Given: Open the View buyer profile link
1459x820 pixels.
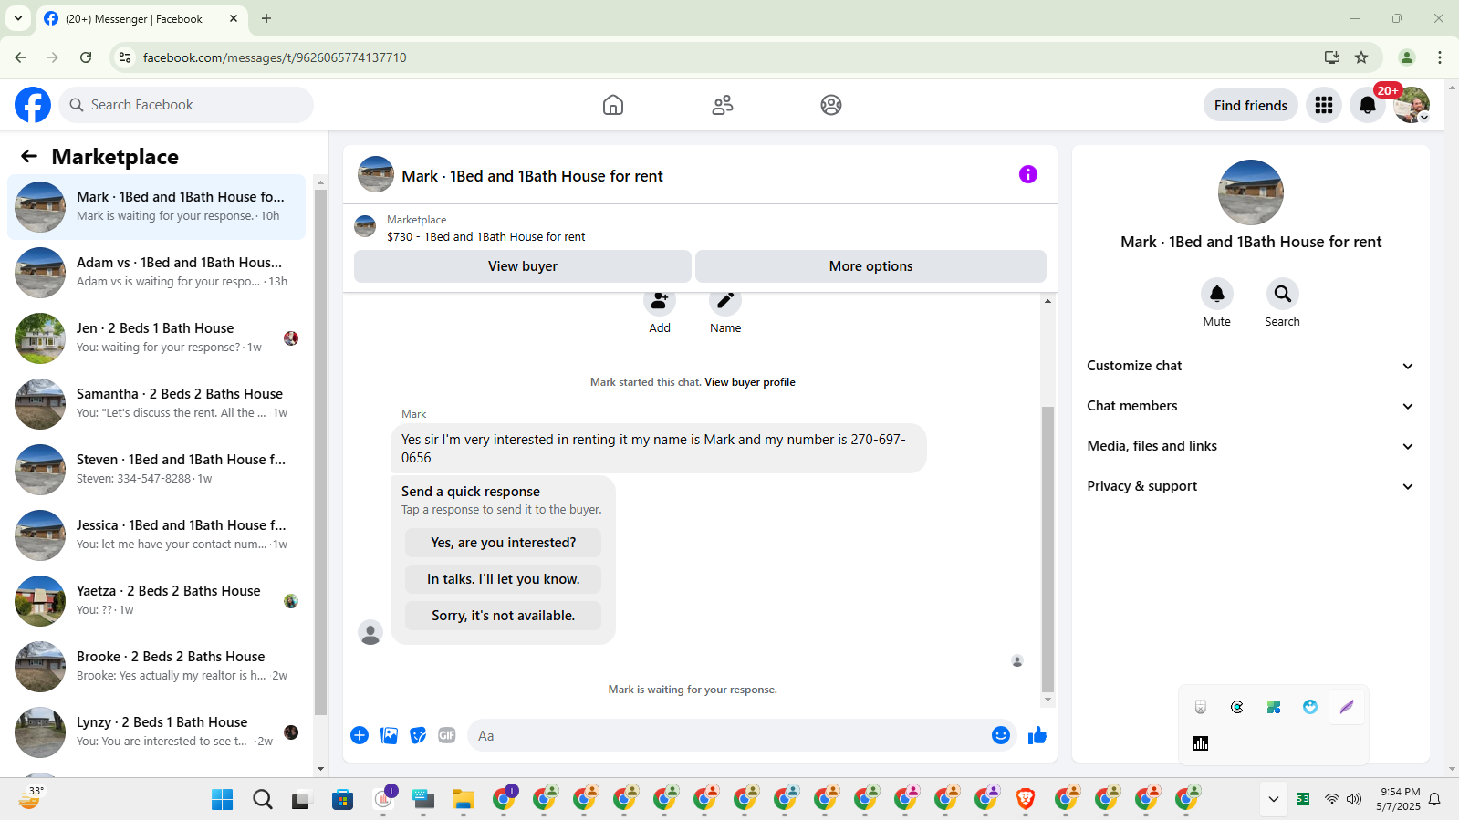Looking at the screenshot, I should tap(750, 382).
